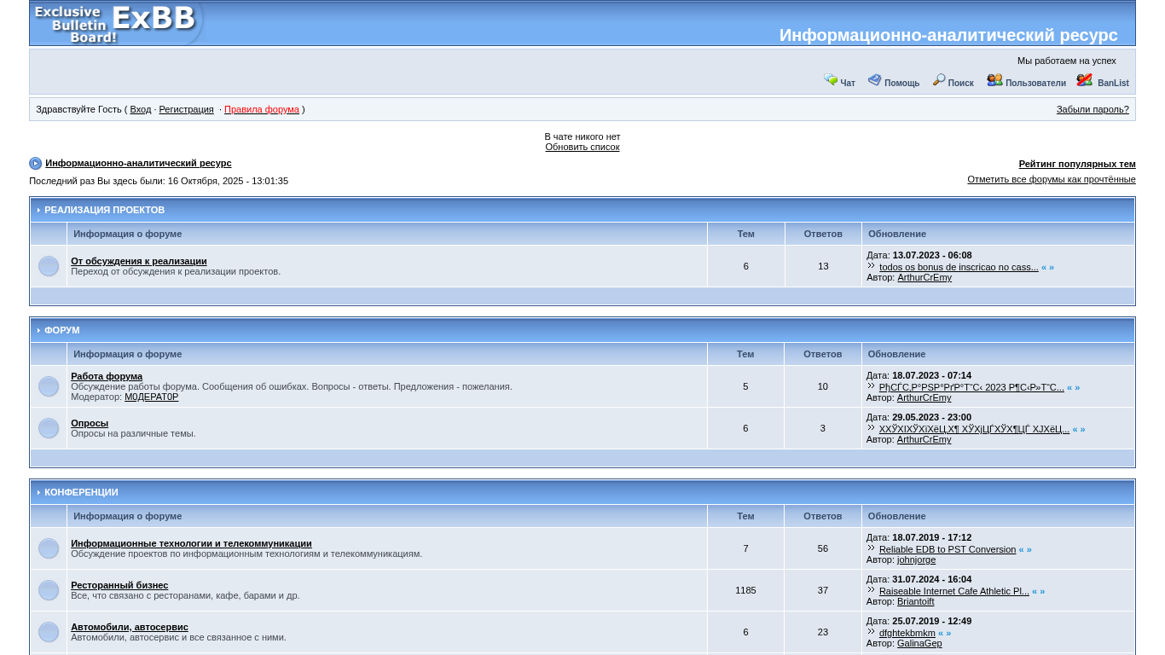The image size is (1165, 655).
Task: Click reply count 56 for Информационные технологии
Action: click(x=823, y=548)
